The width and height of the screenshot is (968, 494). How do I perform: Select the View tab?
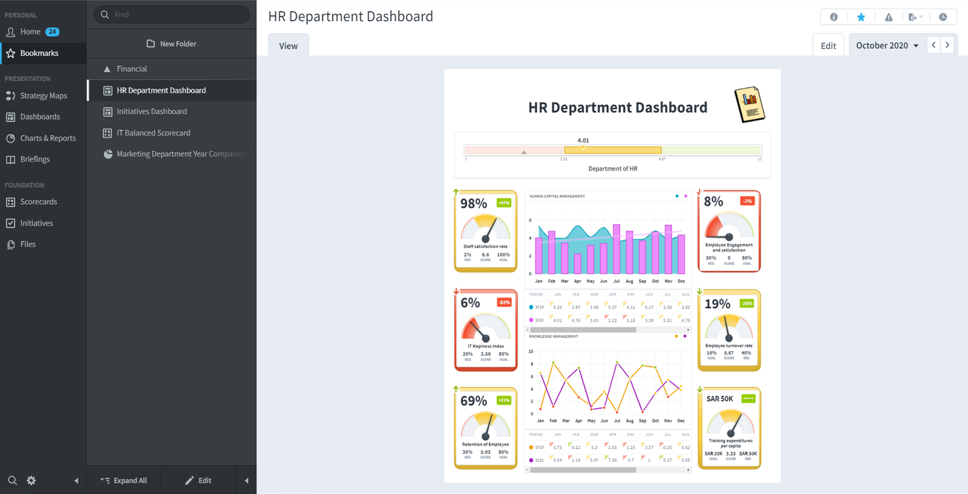[x=289, y=46]
